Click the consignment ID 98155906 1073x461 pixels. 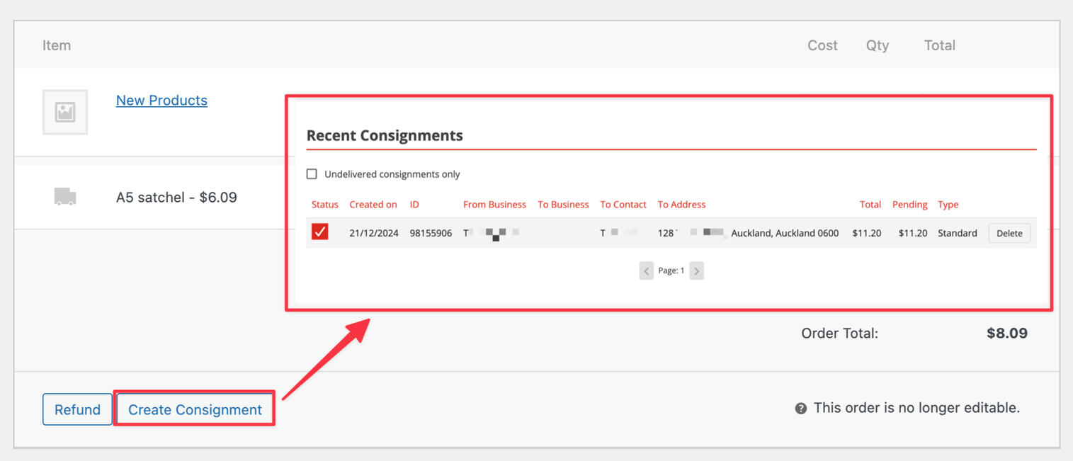[431, 233]
